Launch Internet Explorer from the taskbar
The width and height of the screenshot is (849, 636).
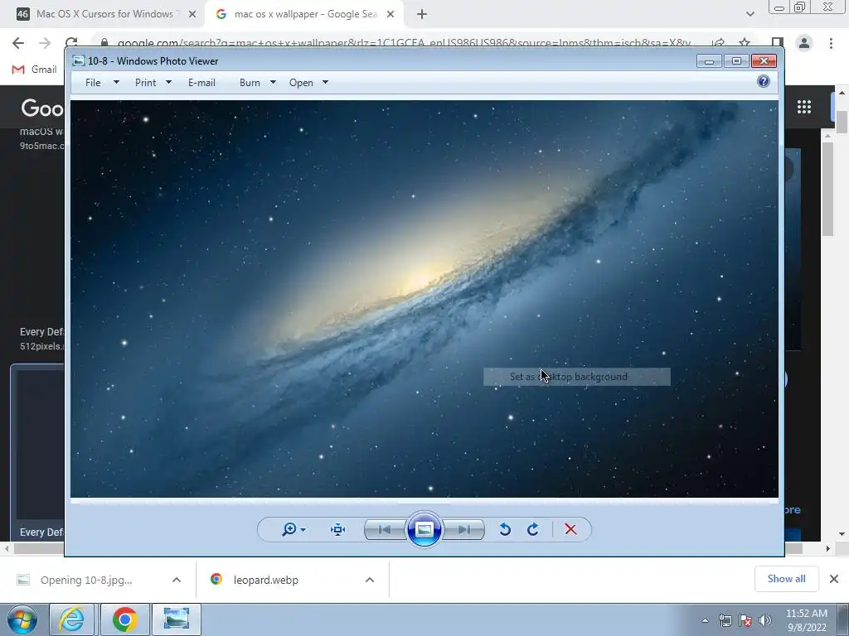tap(72, 619)
